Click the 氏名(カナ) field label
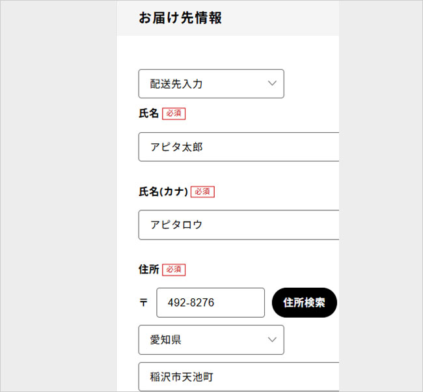 (x=163, y=191)
